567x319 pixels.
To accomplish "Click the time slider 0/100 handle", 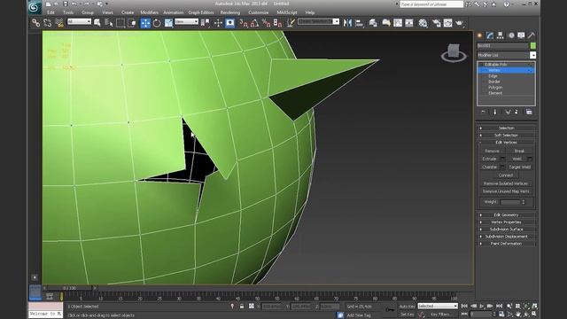I will coord(69,288).
